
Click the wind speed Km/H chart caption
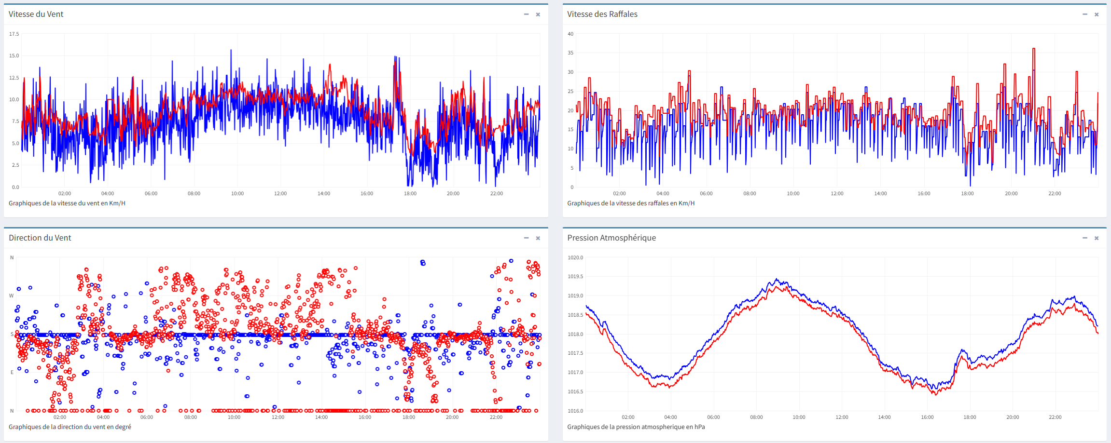click(67, 203)
